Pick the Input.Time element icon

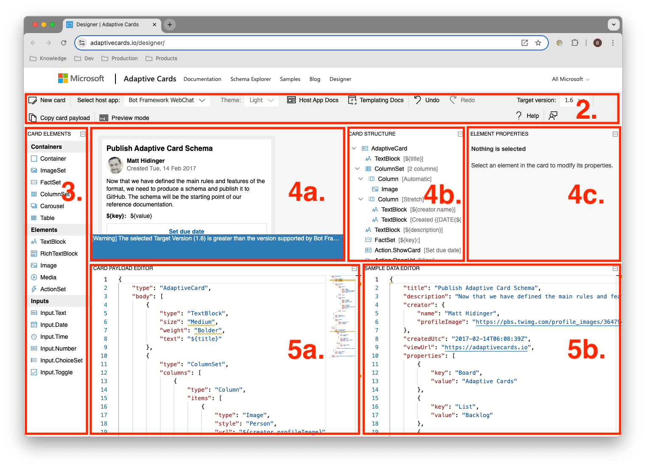pyautogui.click(x=34, y=337)
